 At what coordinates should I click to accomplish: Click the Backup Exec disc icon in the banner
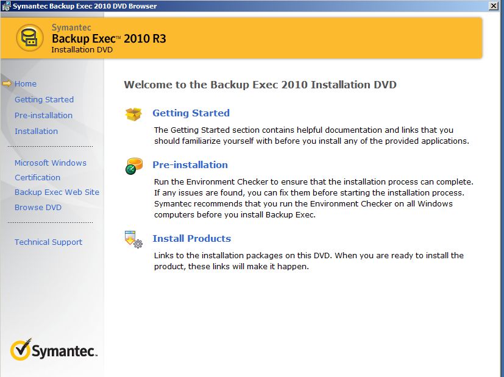[x=29, y=37]
